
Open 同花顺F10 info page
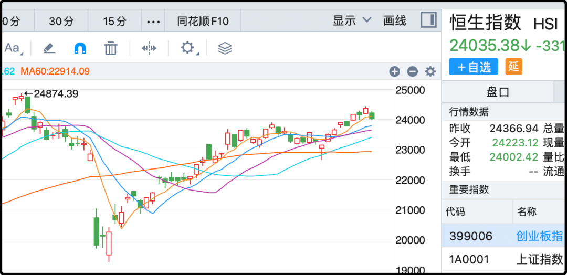(203, 22)
